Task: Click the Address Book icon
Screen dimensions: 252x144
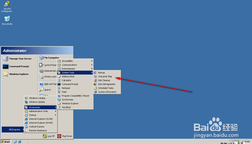Action: pos(59,76)
